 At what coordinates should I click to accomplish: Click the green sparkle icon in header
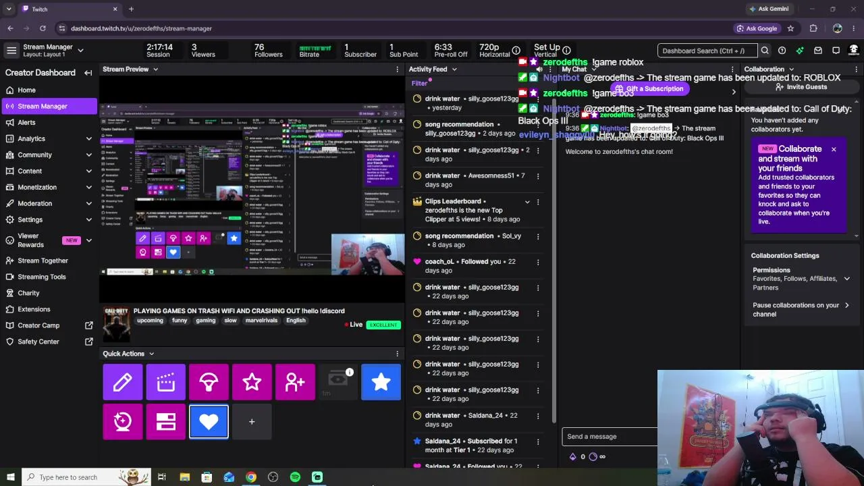pyautogui.click(x=800, y=51)
